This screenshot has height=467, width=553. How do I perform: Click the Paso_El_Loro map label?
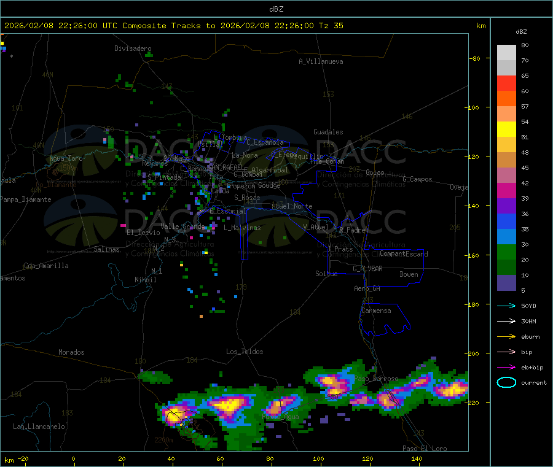tap(425, 449)
